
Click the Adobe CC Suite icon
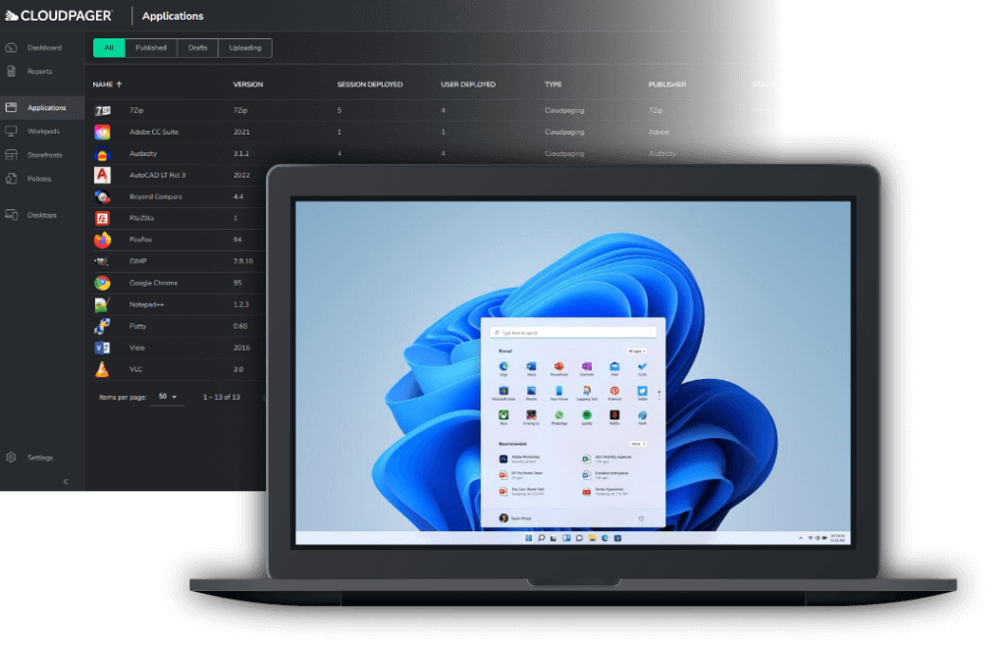coord(102,133)
